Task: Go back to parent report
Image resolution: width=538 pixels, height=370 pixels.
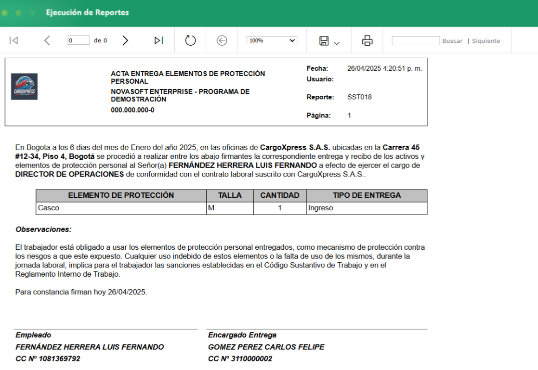Action: [222, 40]
